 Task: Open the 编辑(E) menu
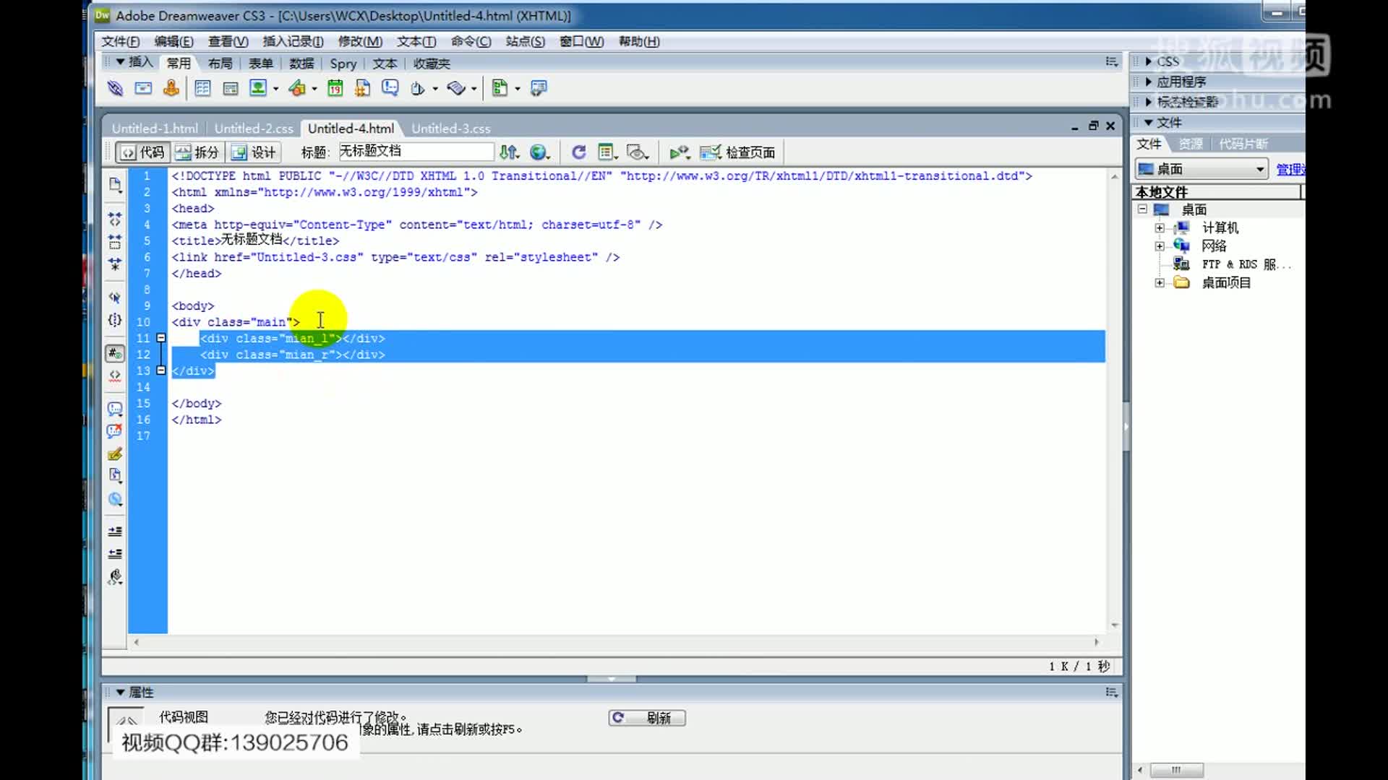(173, 41)
